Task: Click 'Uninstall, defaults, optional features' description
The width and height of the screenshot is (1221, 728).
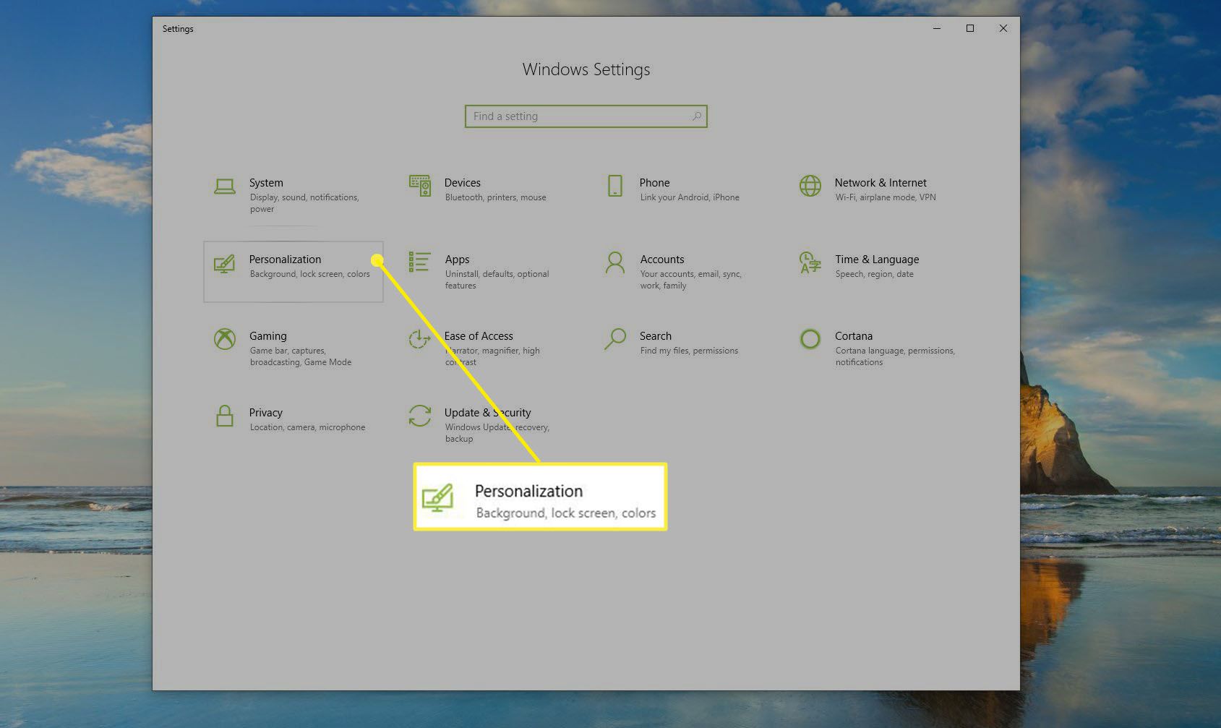Action: tap(497, 280)
